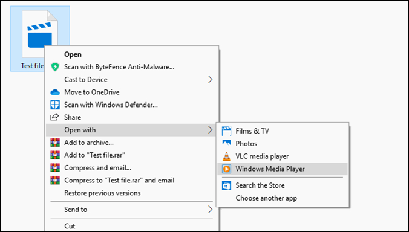Viewport: 409px width, 232px height.
Task: Click the Films & TV clapperboard icon
Action: click(x=226, y=131)
